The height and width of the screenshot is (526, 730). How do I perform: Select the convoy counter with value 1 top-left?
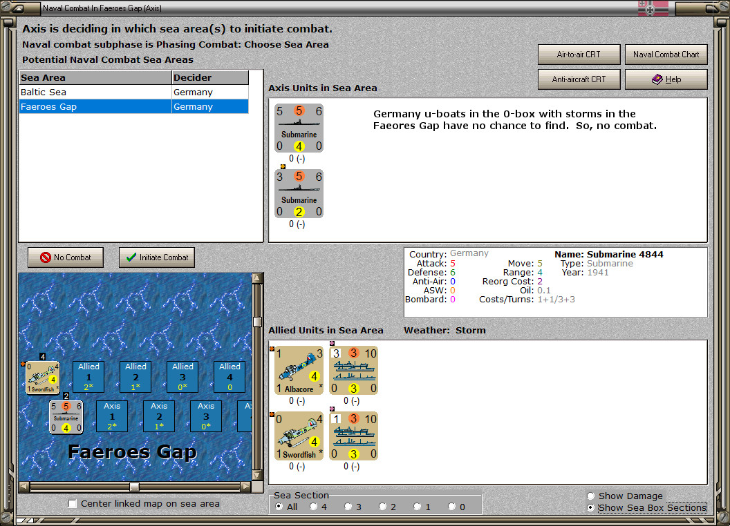click(x=353, y=436)
